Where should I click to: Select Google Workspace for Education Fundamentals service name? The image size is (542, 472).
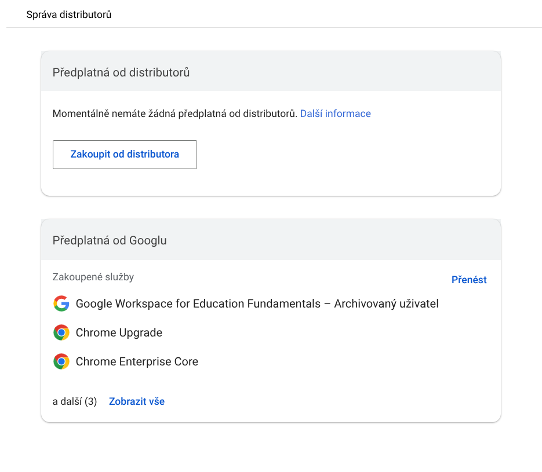(198, 303)
